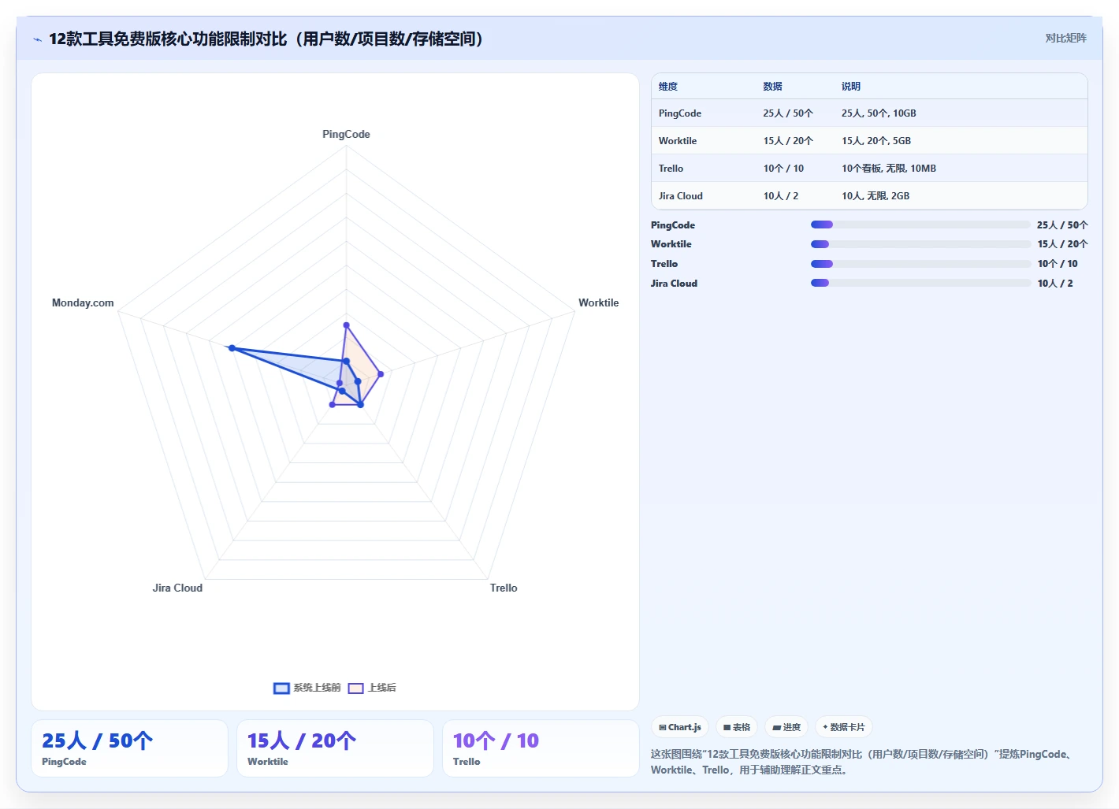Click the purple data point toward Worktile
Viewport: 1119px width, 809px height.
click(381, 374)
